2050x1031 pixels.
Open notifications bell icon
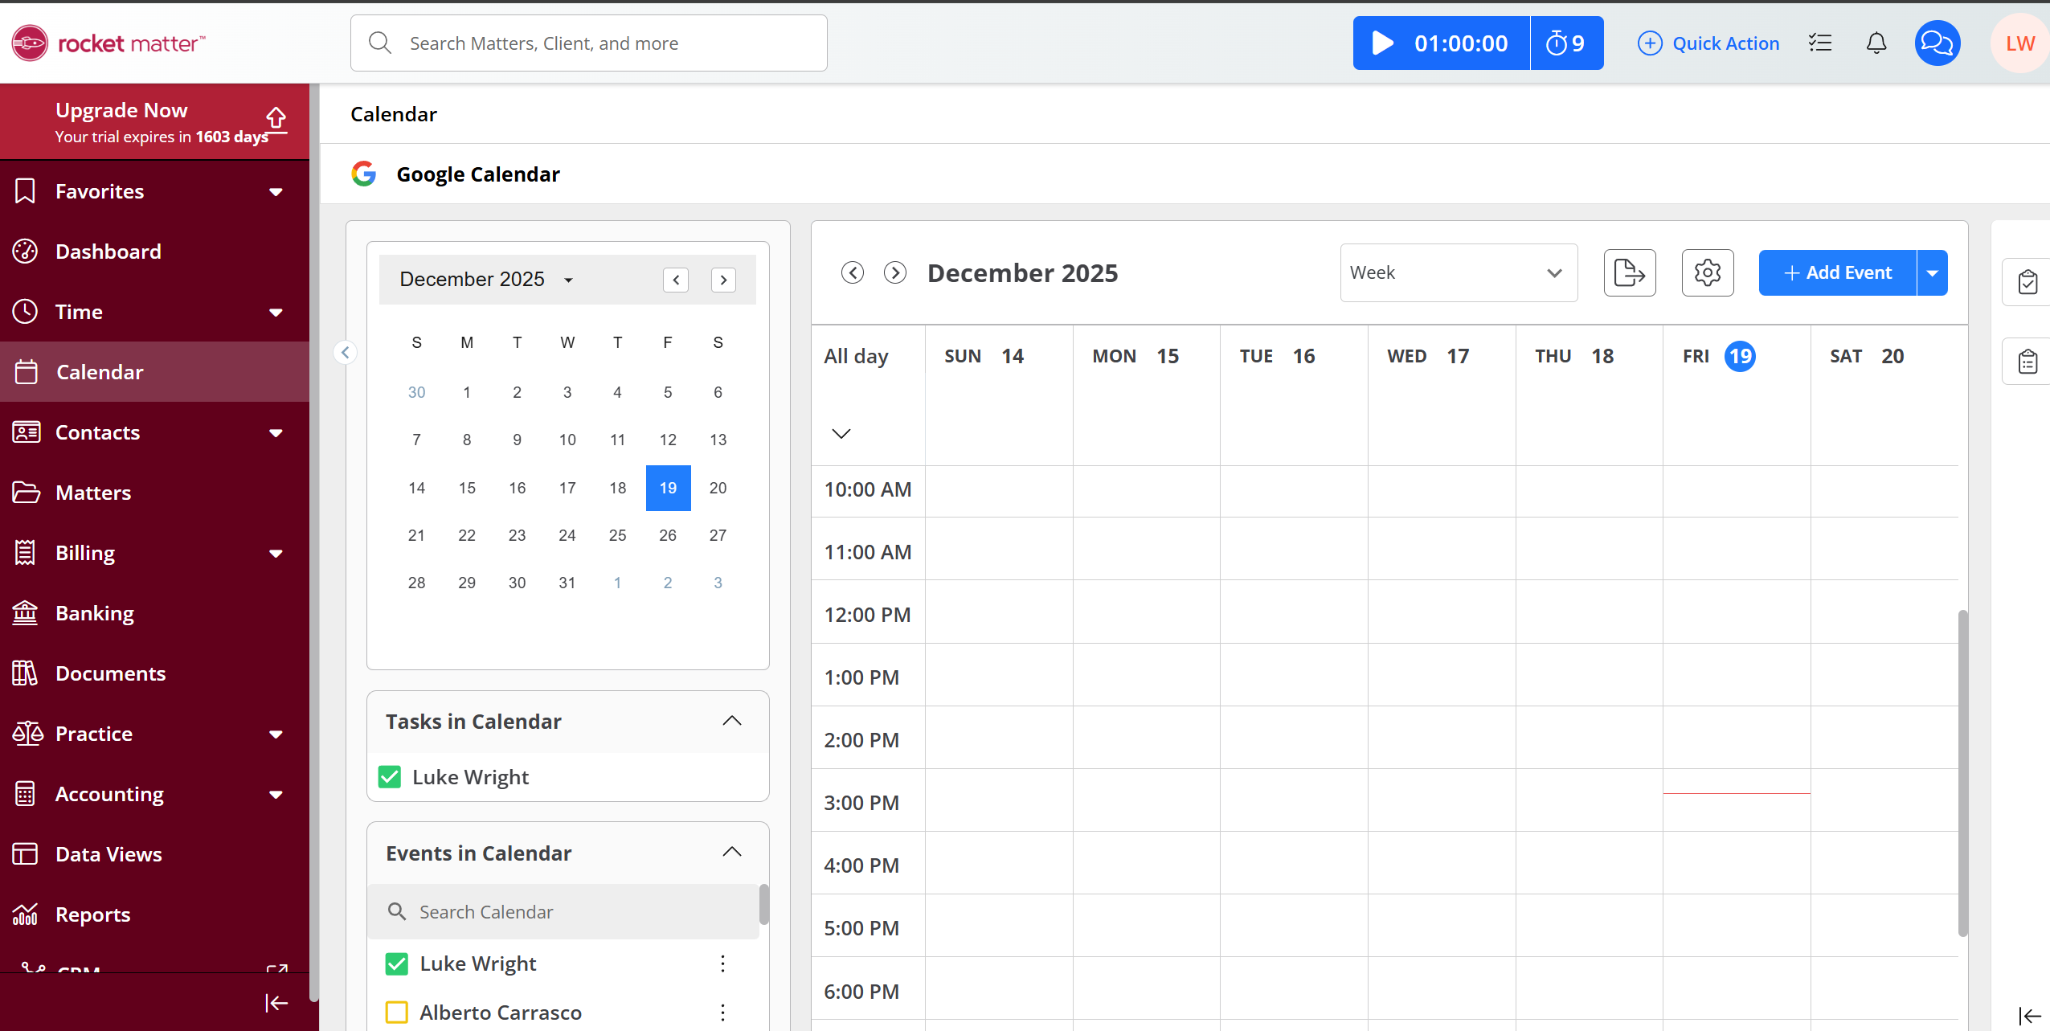point(1876,43)
